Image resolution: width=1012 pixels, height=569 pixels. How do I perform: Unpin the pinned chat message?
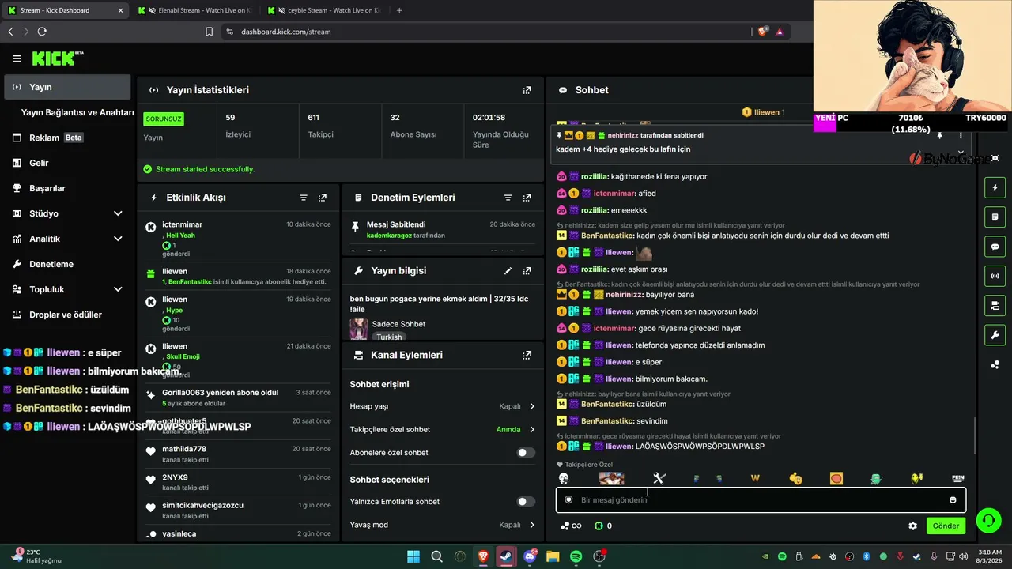pyautogui.click(x=939, y=136)
